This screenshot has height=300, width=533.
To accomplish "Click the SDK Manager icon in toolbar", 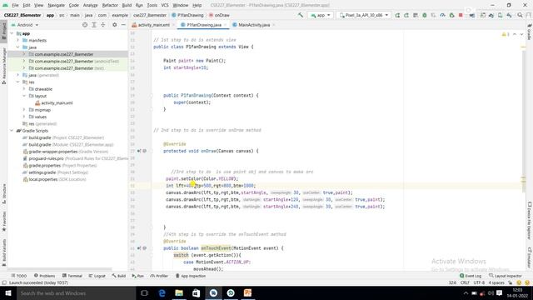I will click(509, 15).
